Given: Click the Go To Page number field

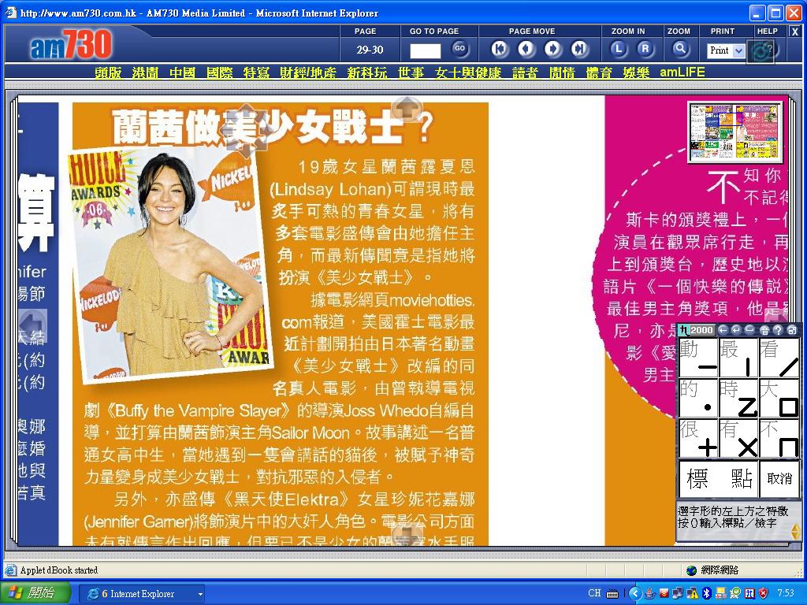Looking at the screenshot, I should click(425, 50).
